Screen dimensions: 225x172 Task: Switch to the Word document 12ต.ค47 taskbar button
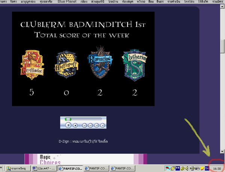pyautogui.click(x=44, y=168)
